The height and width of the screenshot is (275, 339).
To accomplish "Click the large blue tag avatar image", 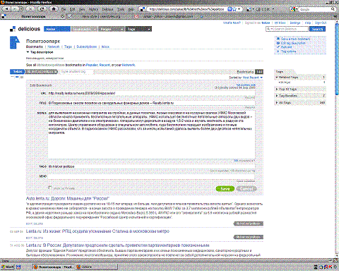I will pyautogui.click(x=15, y=43).
